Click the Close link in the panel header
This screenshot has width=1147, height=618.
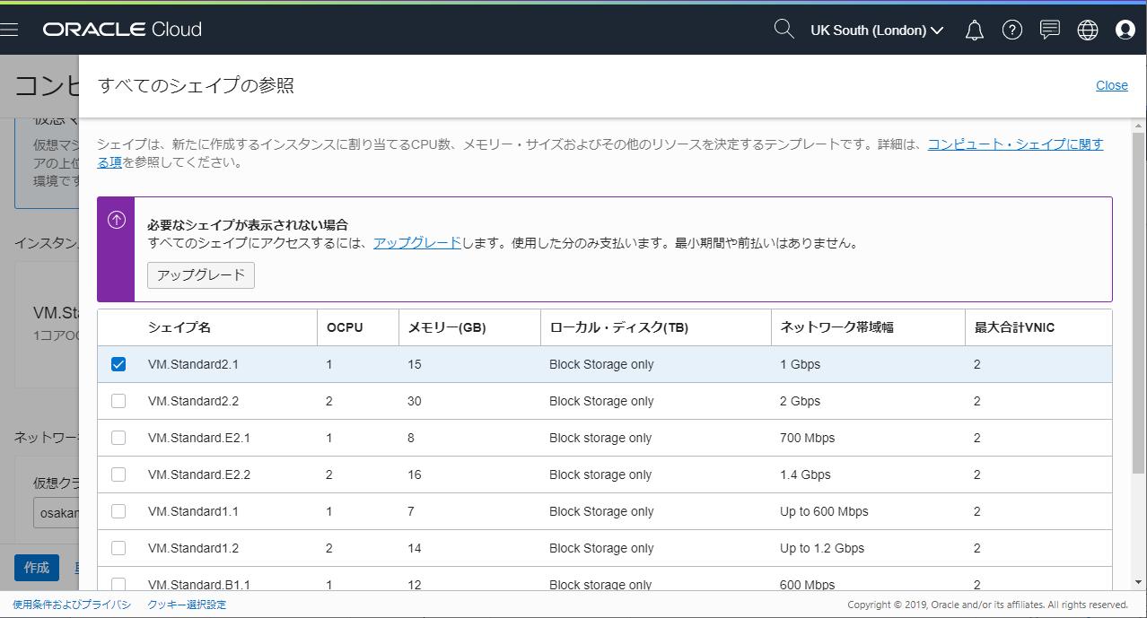(1112, 85)
